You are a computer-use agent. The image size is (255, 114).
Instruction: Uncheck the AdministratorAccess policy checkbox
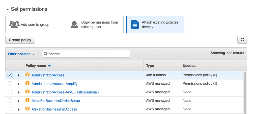pos(10,75)
